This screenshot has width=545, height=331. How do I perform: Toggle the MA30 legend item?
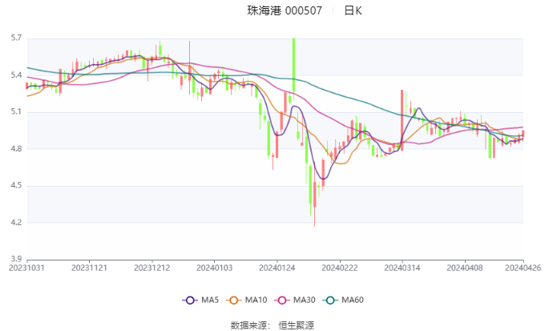pyautogui.click(x=295, y=300)
